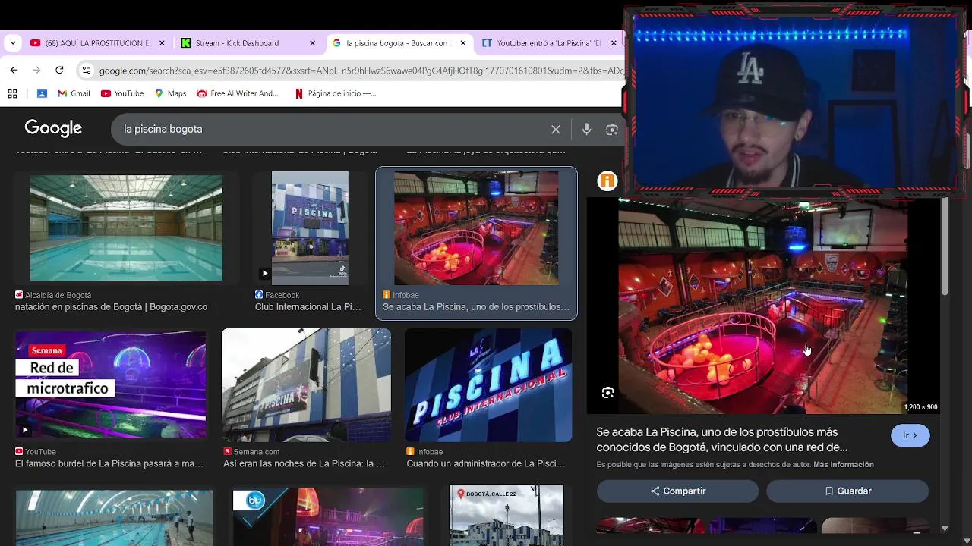This screenshot has width=972, height=546.
Task: Open the bottom indoor pool with swimmers thumbnail
Action: click(114, 518)
